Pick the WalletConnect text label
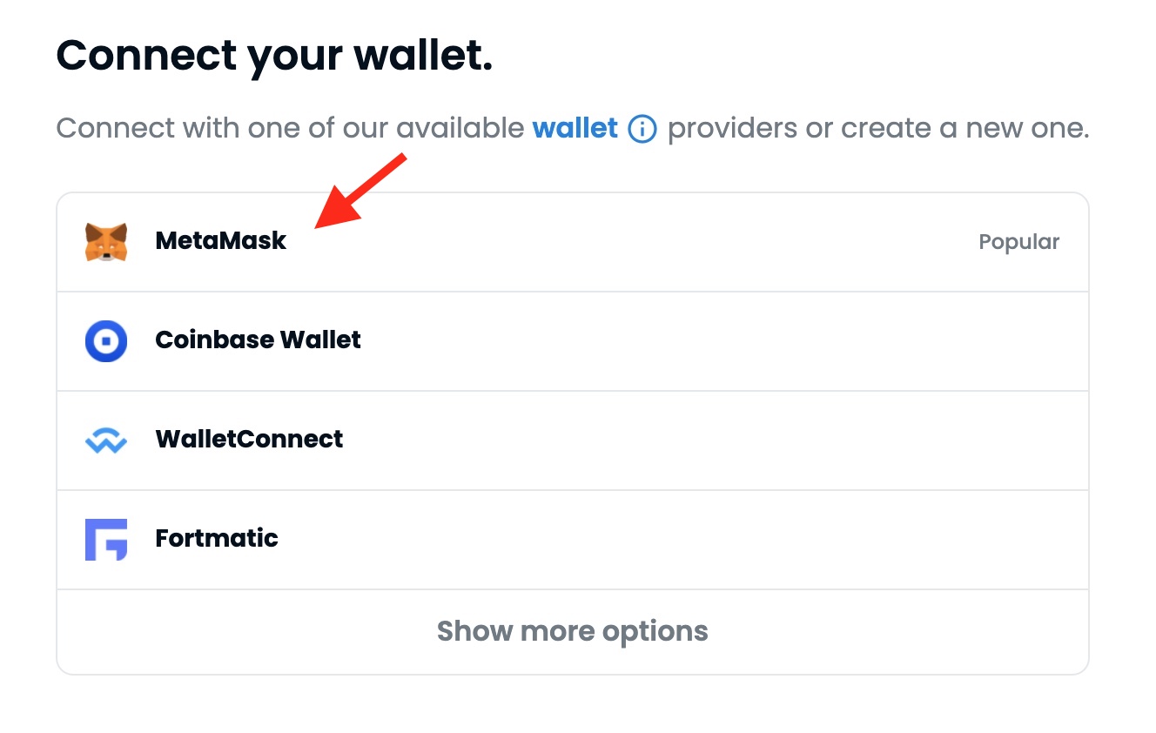Screen dimensions: 1156x733 (x=249, y=439)
